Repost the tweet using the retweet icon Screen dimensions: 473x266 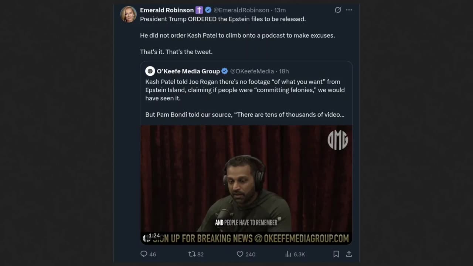click(x=192, y=254)
